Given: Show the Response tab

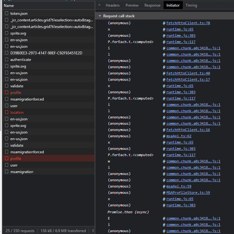Looking at the screenshot, I should 152,5.
